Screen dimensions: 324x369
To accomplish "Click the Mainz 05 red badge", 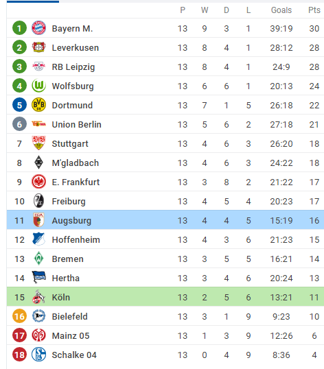I will [x=38, y=335].
